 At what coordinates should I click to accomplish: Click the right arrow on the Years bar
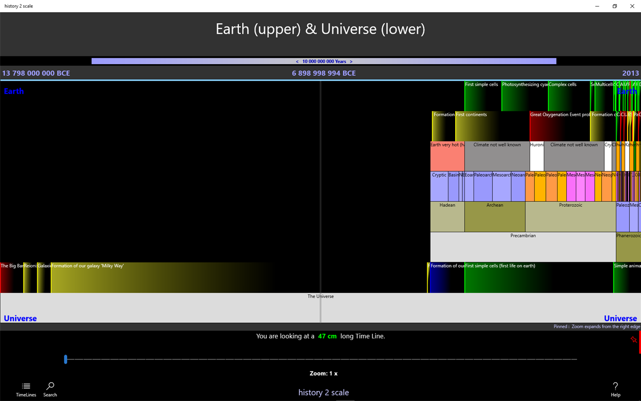[x=351, y=61]
